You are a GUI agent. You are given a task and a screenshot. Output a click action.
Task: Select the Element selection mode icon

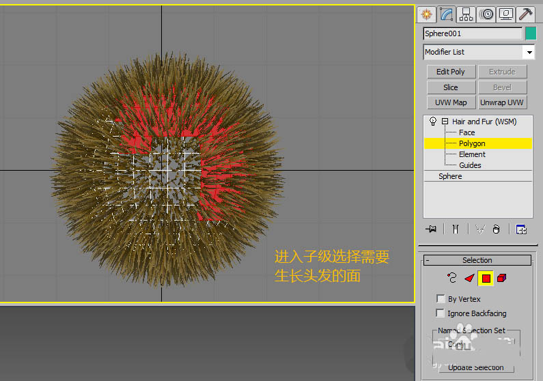click(x=501, y=278)
